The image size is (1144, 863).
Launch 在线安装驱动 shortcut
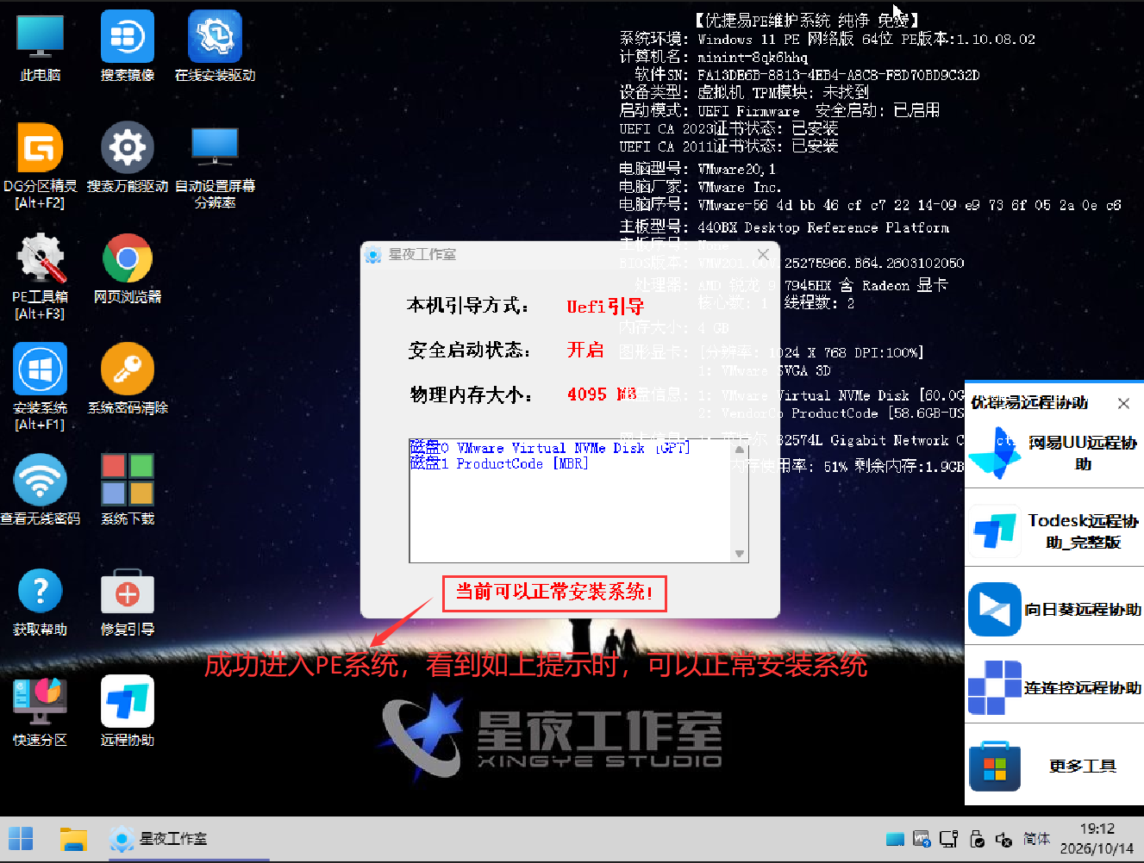pyautogui.click(x=215, y=47)
